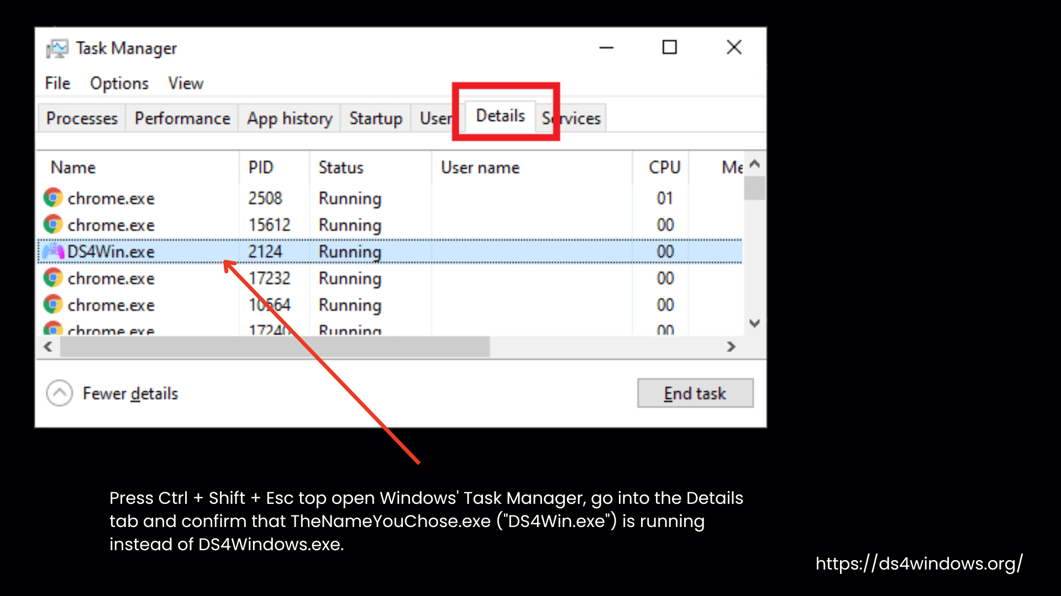Select chrome.exe with PID 10564
The width and height of the screenshot is (1061, 596).
111,305
